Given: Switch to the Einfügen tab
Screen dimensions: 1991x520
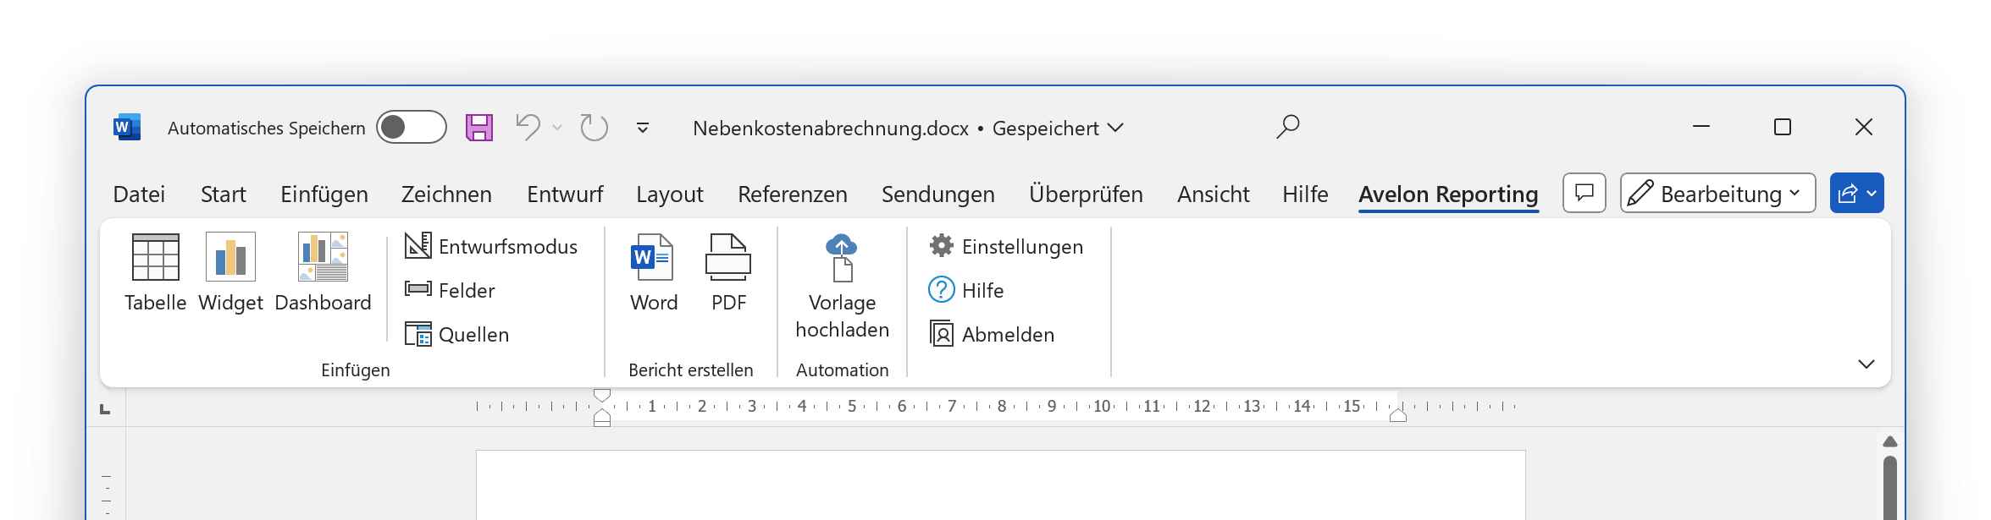Looking at the screenshot, I should click(x=324, y=194).
